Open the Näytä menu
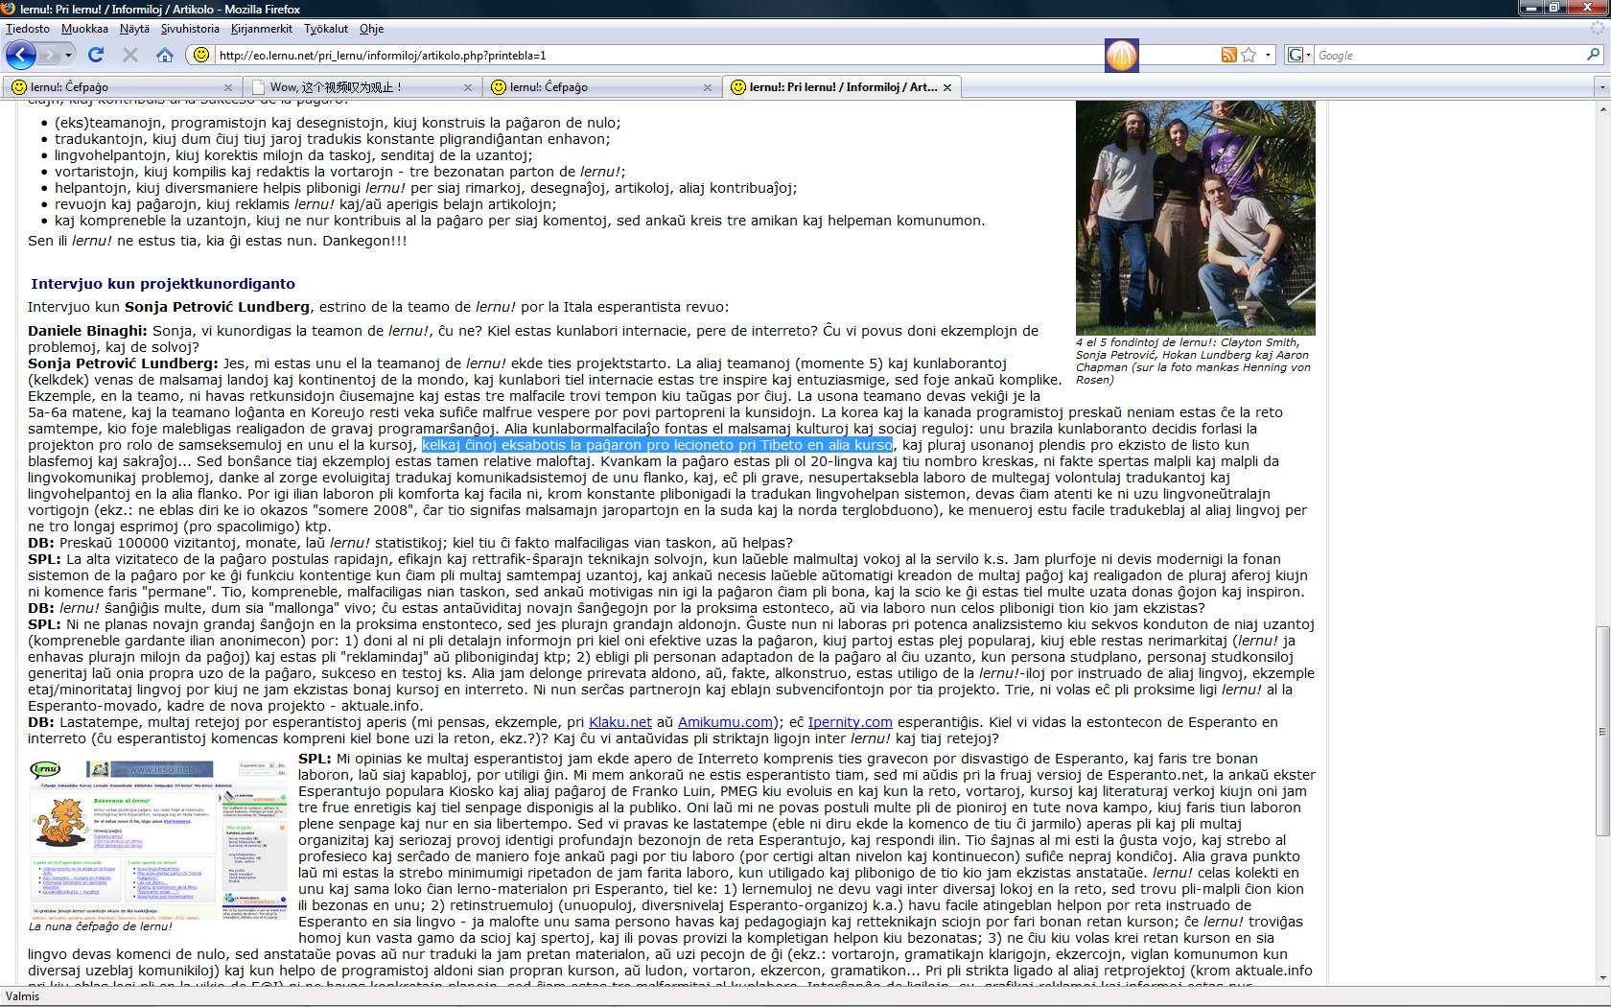1611x1007 pixels. click(134, 29)
